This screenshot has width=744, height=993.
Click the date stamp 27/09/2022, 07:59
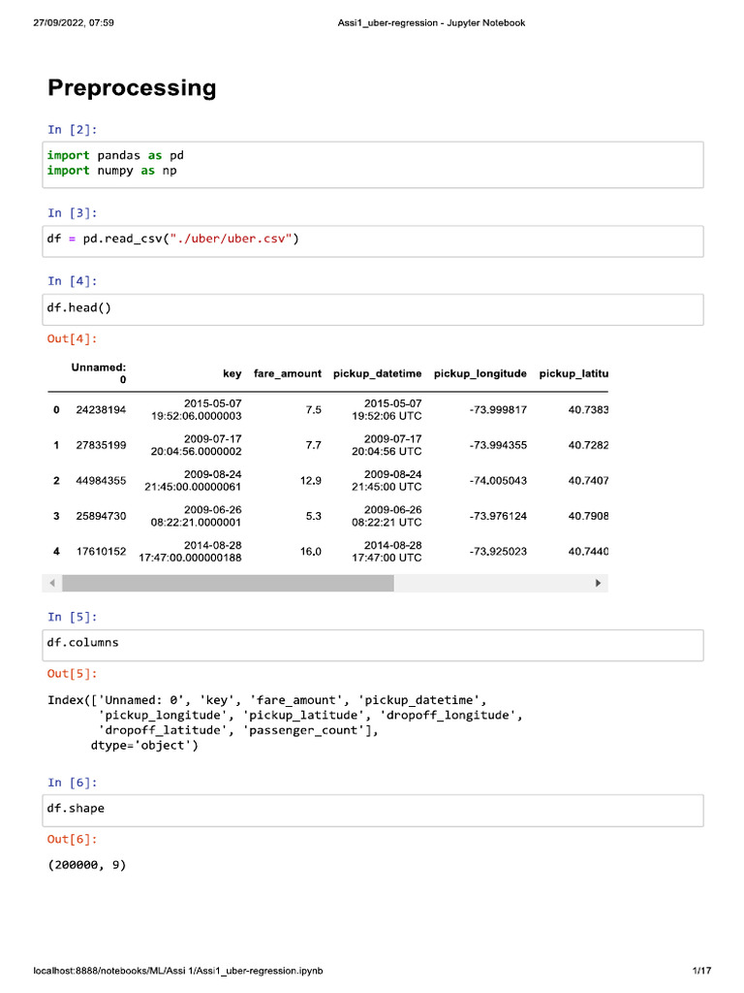74,23
